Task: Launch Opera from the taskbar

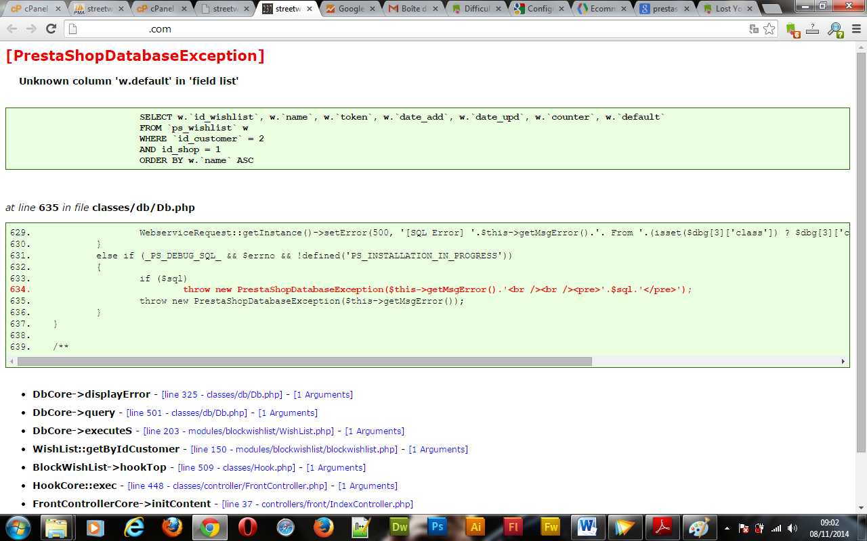Action: pyautogui.click(x=247, y=527)
